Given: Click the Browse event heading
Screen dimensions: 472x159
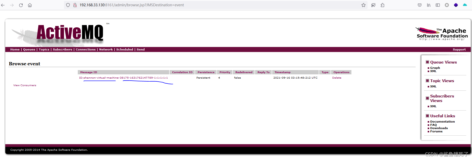Looking at the screenshot, I should point(24,64).
